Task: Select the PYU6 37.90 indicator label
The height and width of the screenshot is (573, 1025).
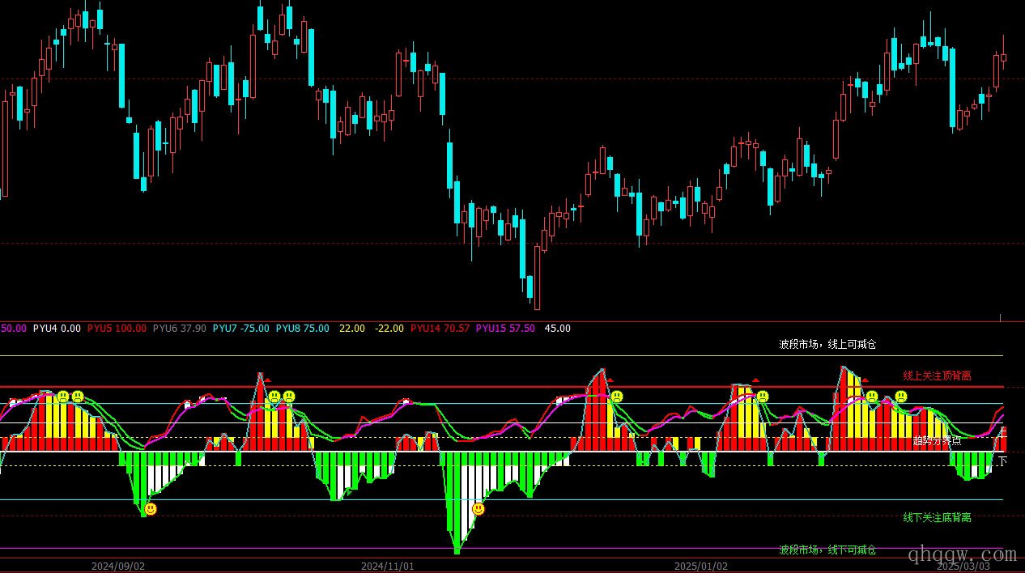Action: point(179,329)
